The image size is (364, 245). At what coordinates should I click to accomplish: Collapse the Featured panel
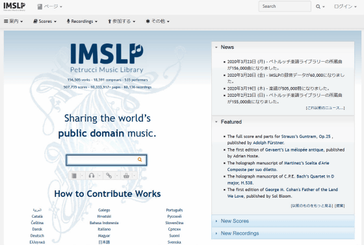click(283, 122)
